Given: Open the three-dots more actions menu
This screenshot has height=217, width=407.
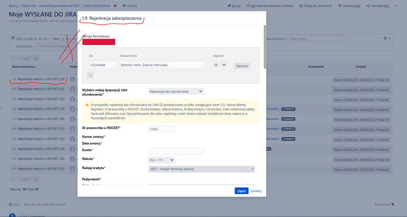Looking at the screenshot, I should pyautogui.click(x=397, y=6).
